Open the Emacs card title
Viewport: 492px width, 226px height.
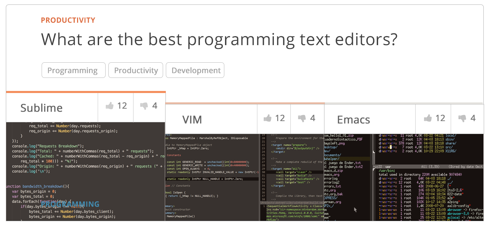click(x=353, y=120)
